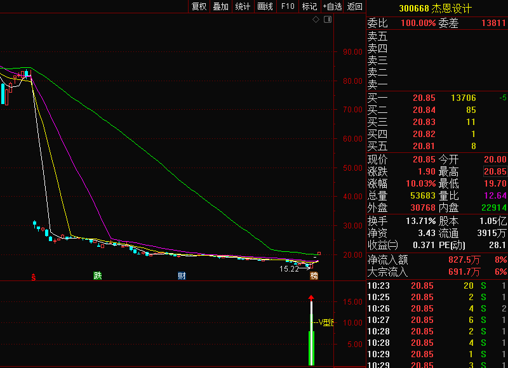
Task: Open F10 company information
Action: click(x=288, y=6)
